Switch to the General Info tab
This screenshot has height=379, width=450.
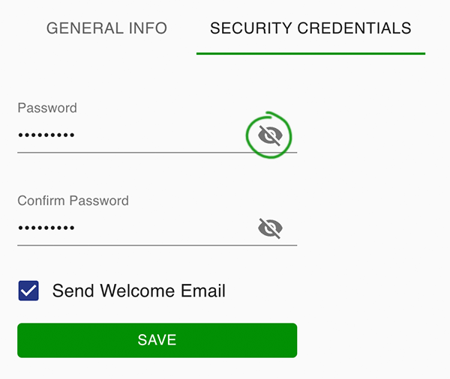106,28
